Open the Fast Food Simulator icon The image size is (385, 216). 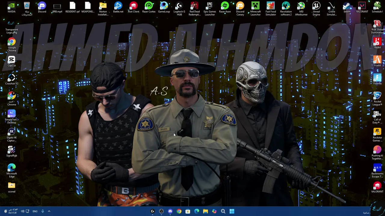coord(271,9)
